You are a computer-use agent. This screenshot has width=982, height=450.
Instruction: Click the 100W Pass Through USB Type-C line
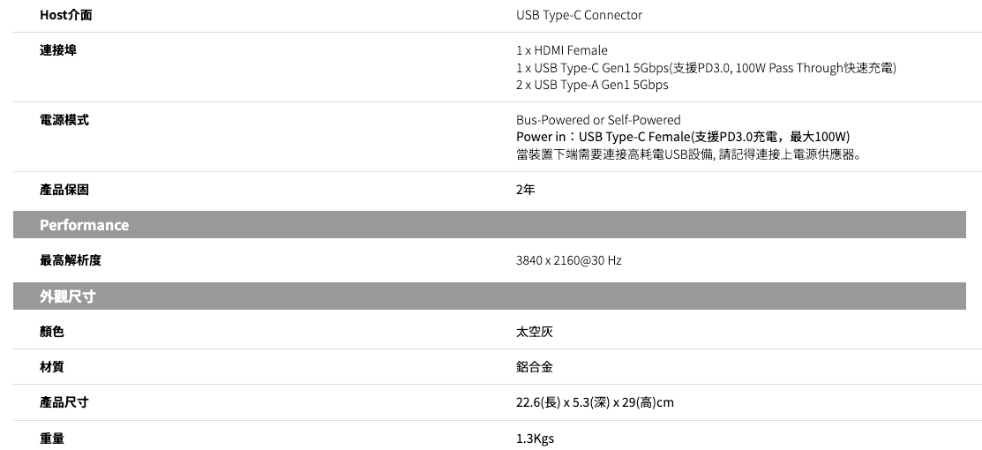[x=706, y=68]
